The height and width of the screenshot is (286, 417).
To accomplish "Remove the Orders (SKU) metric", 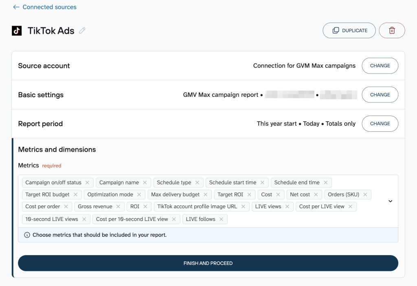I will tap(365, 194).
